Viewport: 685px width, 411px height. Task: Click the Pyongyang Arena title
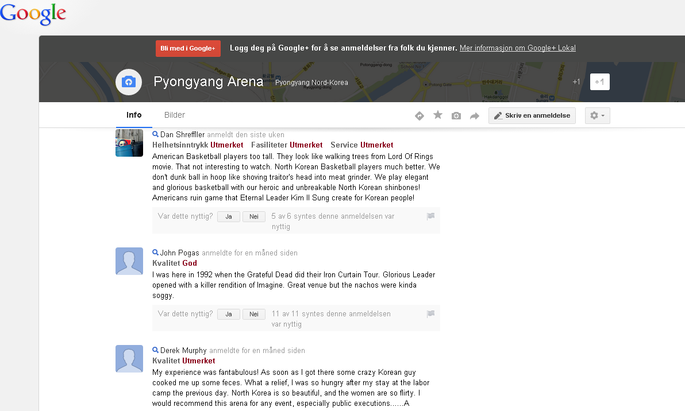[209, 82]
